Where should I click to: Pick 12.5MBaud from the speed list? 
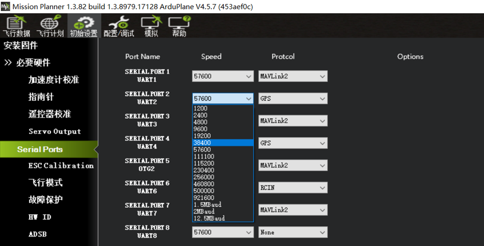pos(209,218)
